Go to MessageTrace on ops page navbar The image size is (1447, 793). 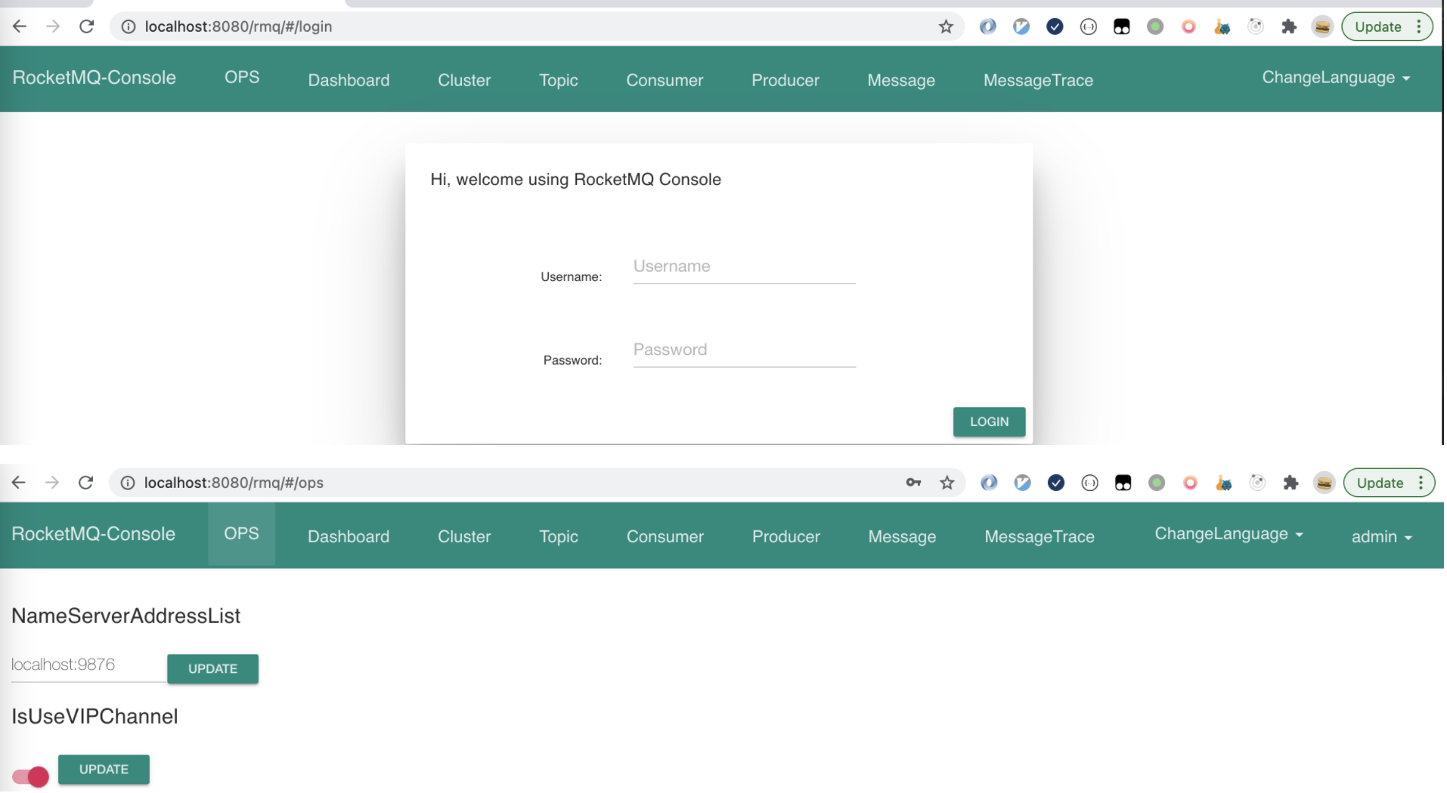click(x=1040, y=537)
